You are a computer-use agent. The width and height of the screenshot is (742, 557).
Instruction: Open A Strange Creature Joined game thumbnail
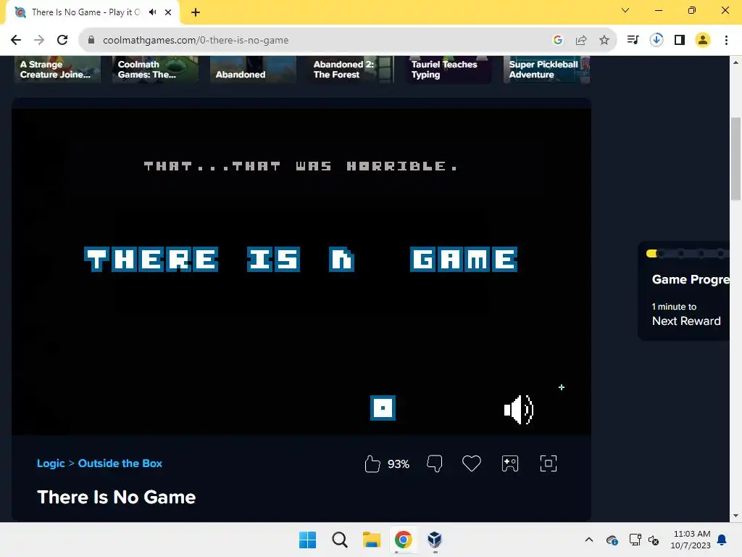(58, 70)
